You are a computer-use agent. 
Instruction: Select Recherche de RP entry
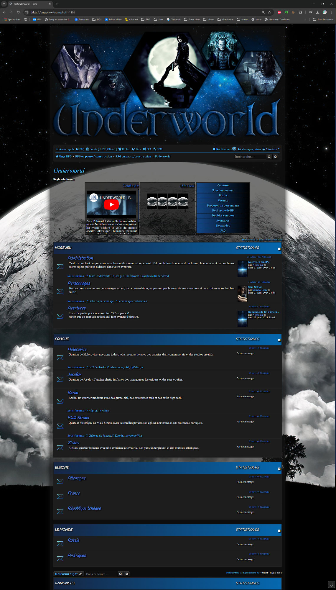click(223, 211)
